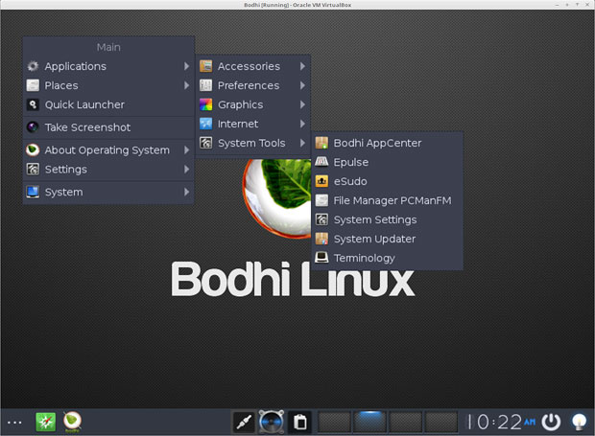Click the Settings menu icon
The width and height of the screenshot is (595, 436).
[x=33, y=169]
